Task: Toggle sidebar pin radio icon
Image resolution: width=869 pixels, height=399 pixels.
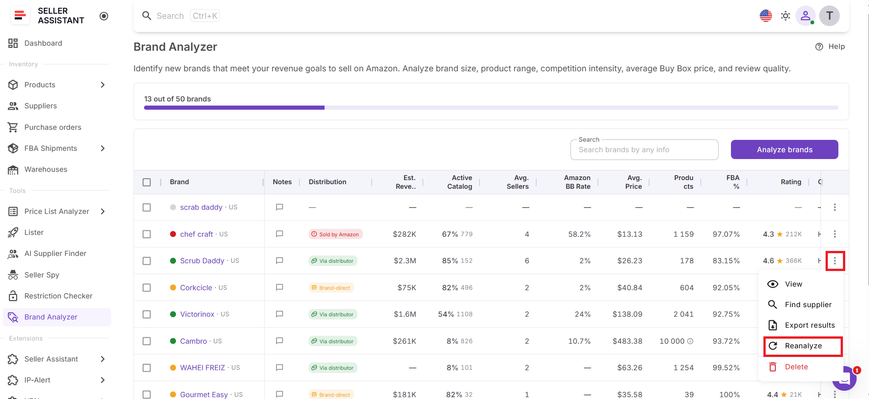Action: pyautogui.click(x=104, y=16)
